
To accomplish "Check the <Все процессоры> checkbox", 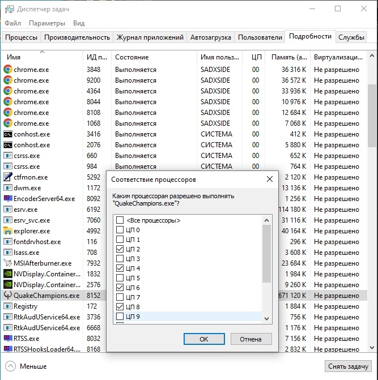I will tap(120, 220).
